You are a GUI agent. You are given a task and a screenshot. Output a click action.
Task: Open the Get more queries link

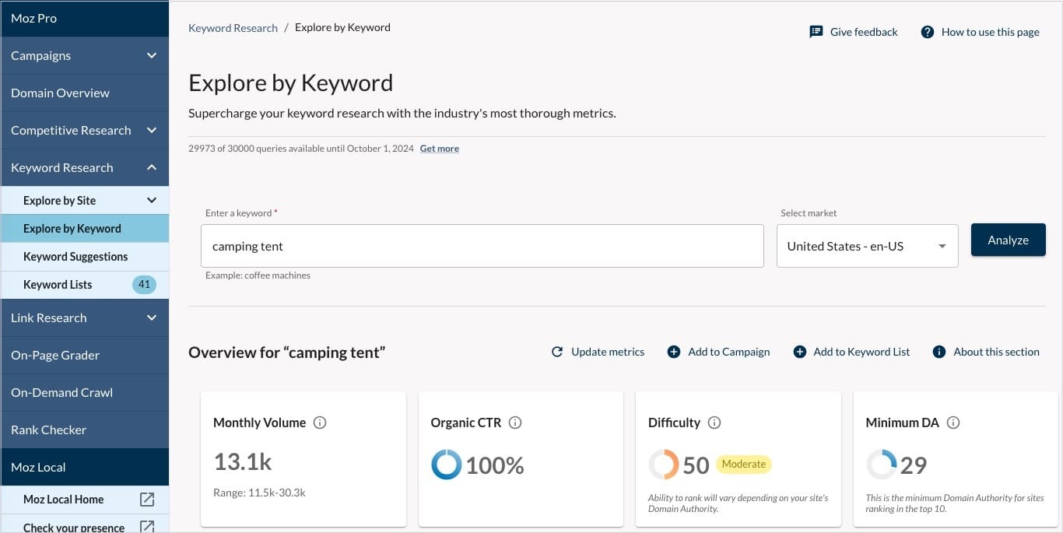(439, 148)
